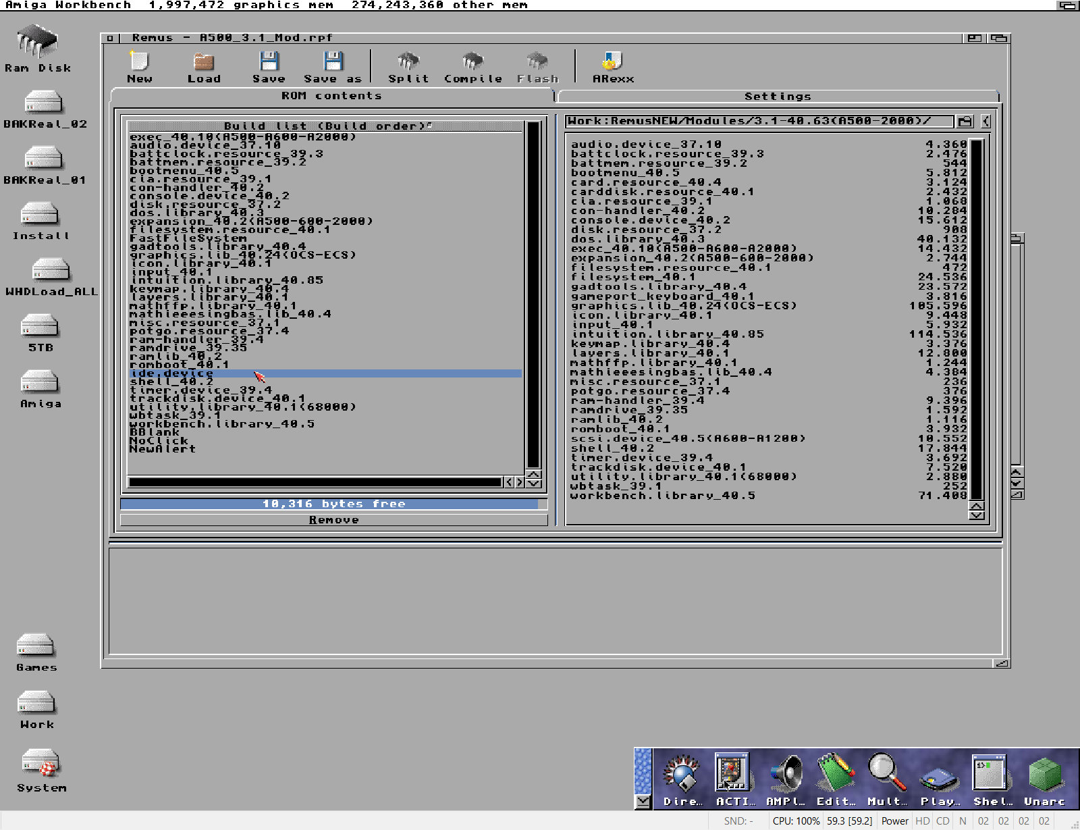Click the module path input field
This screenshot has height=830, width=1080.
pos(760,121)
